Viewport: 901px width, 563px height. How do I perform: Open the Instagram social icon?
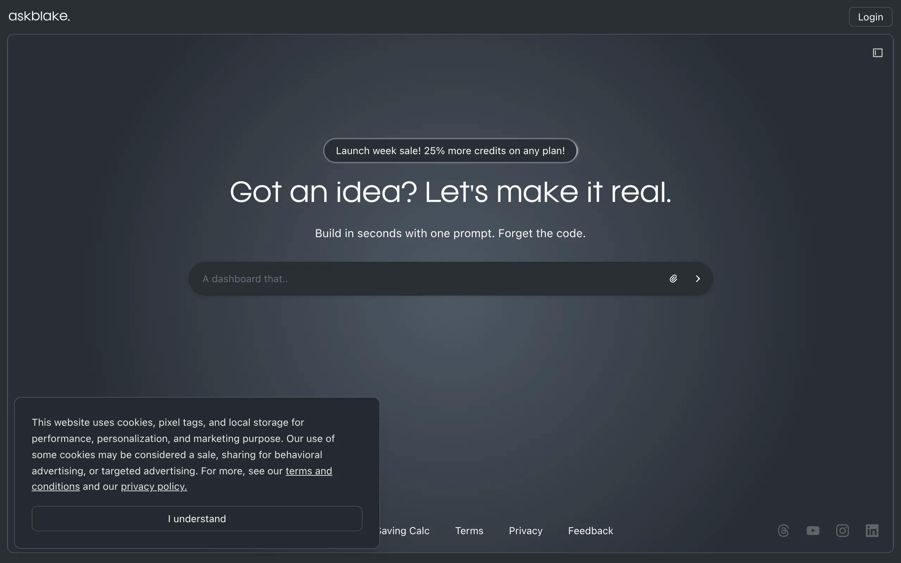click(842, 530)
